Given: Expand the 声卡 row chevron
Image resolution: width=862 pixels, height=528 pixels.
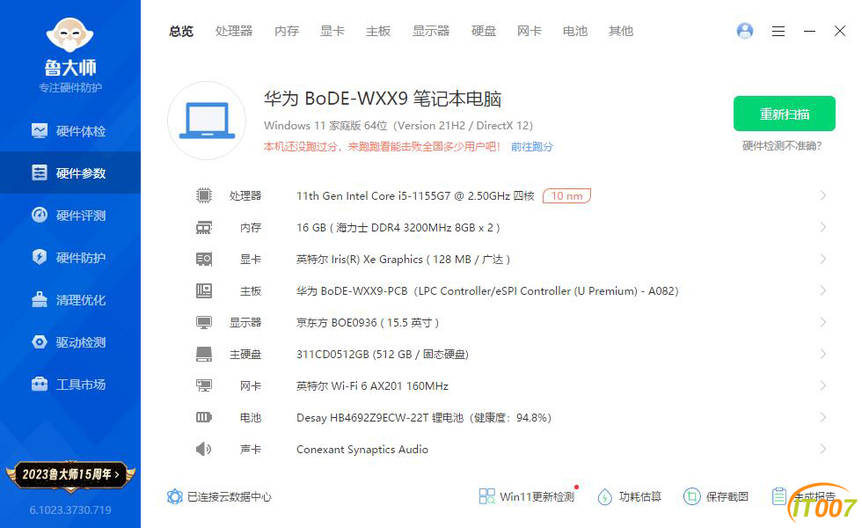Looking at the screenshot, I should click(x=823, y=450).
